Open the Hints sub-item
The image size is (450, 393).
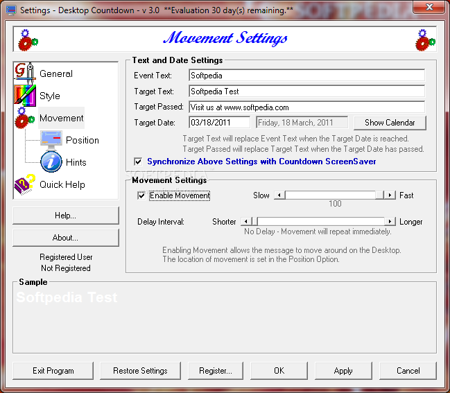pyautogui.click(x=76, y=162)
